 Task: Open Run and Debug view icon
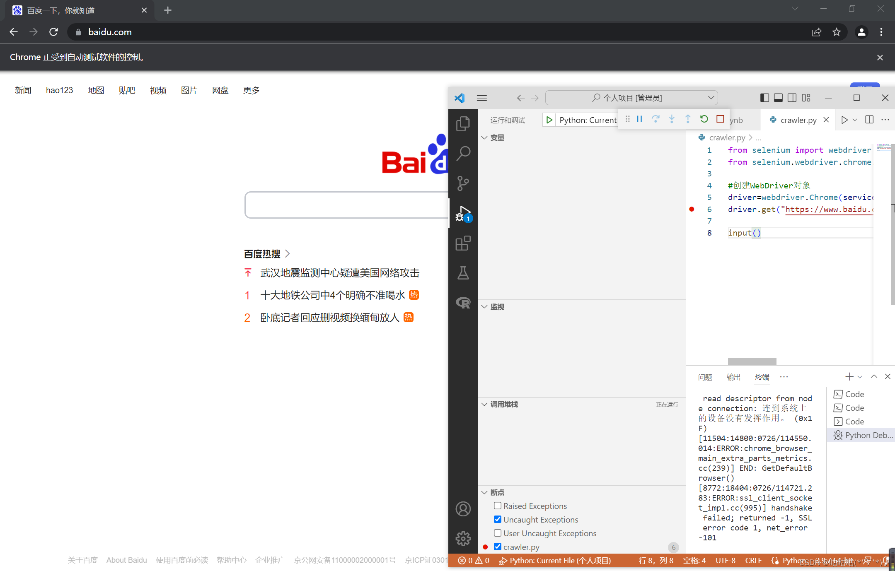pyautogui.click(x=463, y=213)
